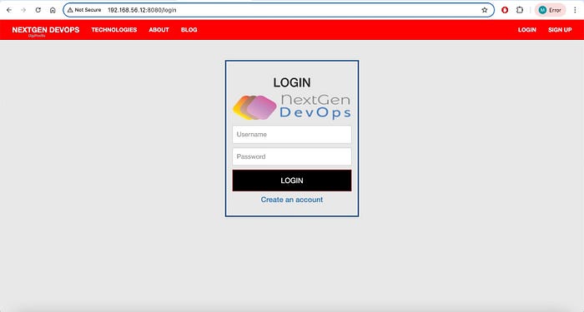Click the address bar URL 192.168.56.12:8080/login
The height and width of the screenshot is (312, 584).
(x=142, y=10)
